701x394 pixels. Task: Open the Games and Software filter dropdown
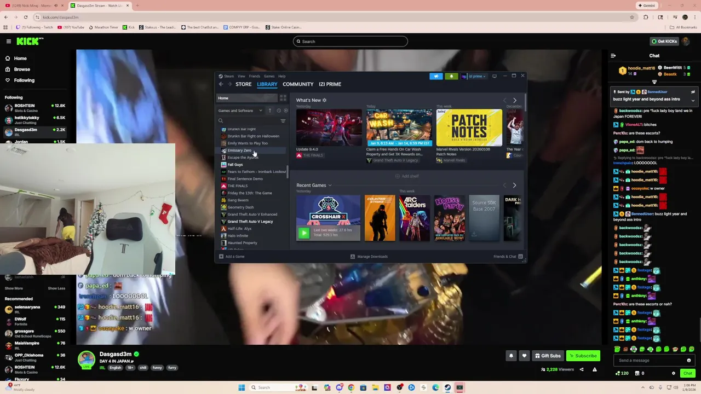(240, 111)
